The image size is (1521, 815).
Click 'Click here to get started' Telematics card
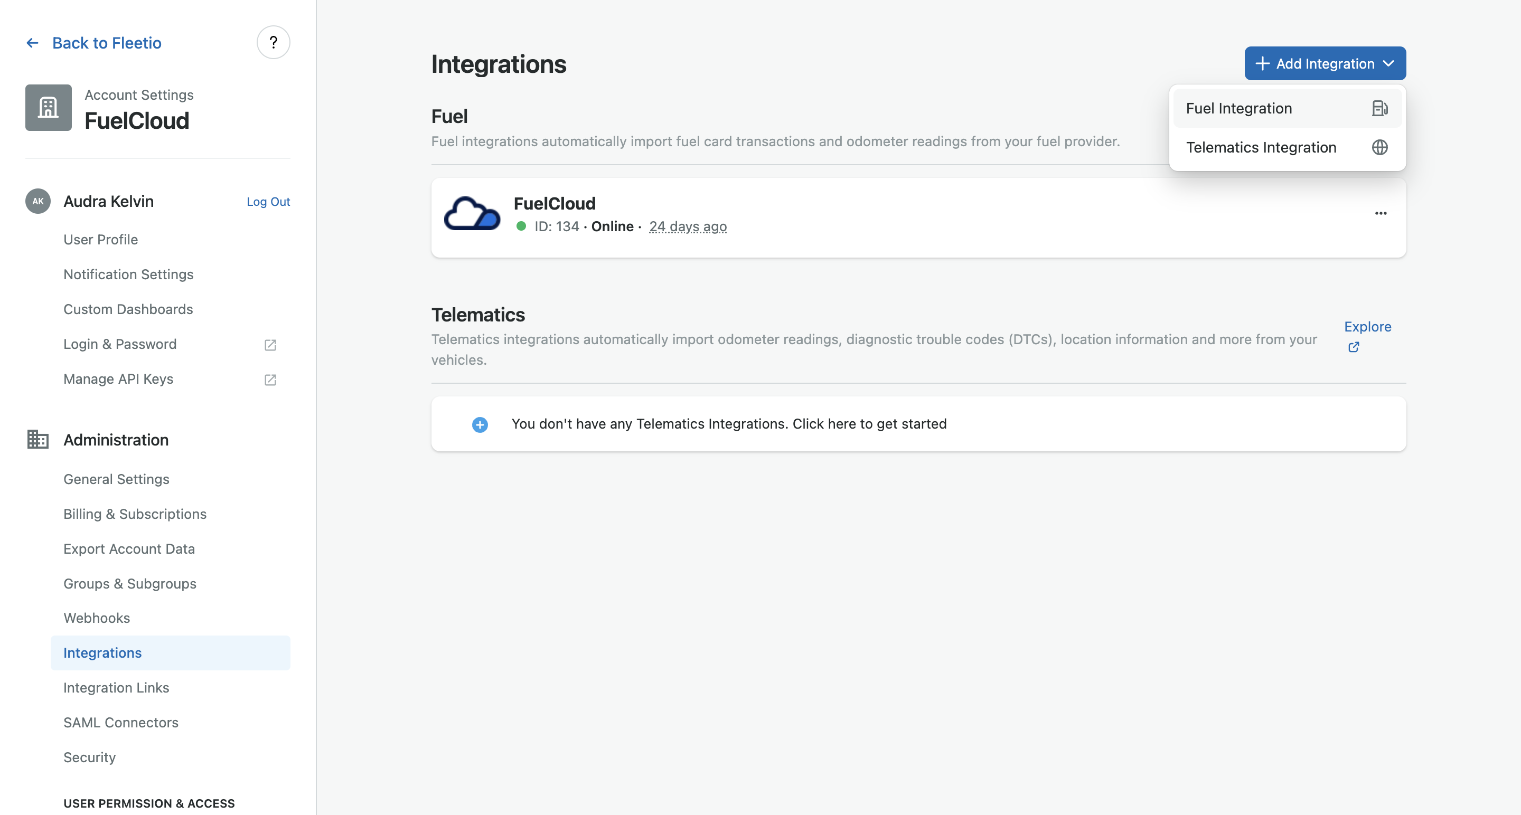click(918, 424)
